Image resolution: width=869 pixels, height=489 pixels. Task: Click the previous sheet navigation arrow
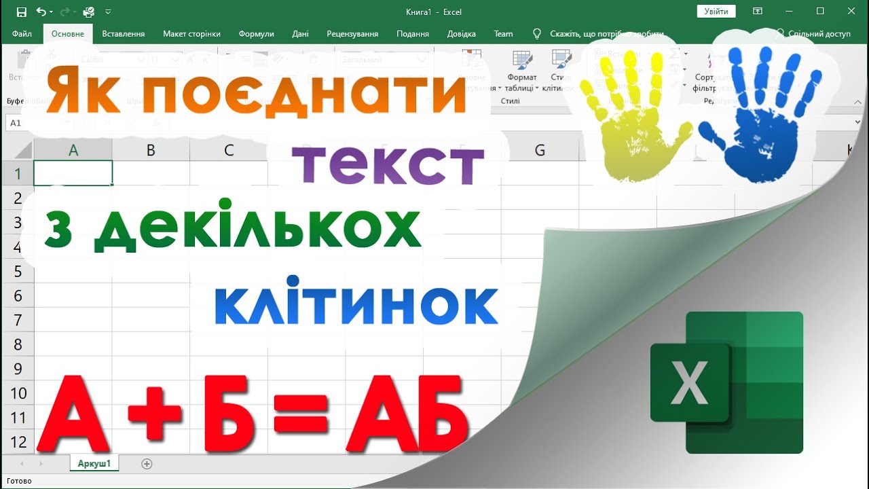click(x=22, y=464)
